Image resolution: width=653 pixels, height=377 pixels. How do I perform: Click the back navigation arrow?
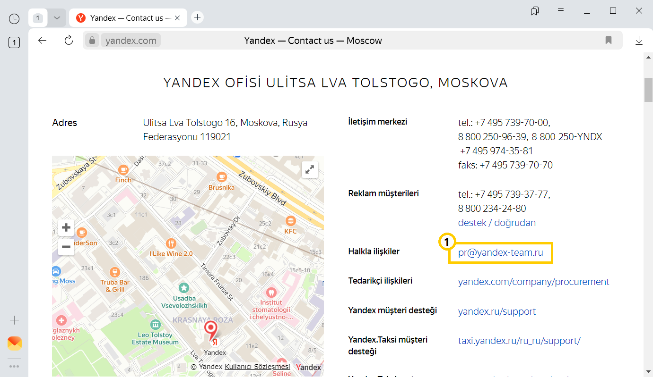pyautogui.click(x=43, y=41)
